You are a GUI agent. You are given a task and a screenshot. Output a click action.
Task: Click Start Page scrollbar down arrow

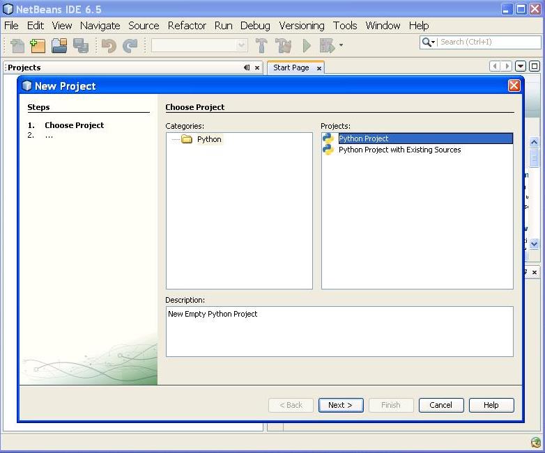535,244
